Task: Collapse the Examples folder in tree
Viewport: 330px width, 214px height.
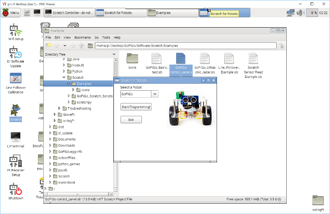Action: coord(68,84)
